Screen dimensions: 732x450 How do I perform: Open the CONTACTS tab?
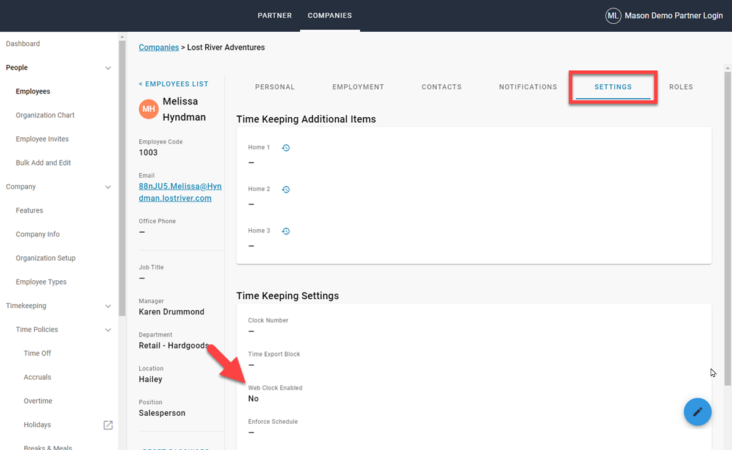(x=441, y=87)
